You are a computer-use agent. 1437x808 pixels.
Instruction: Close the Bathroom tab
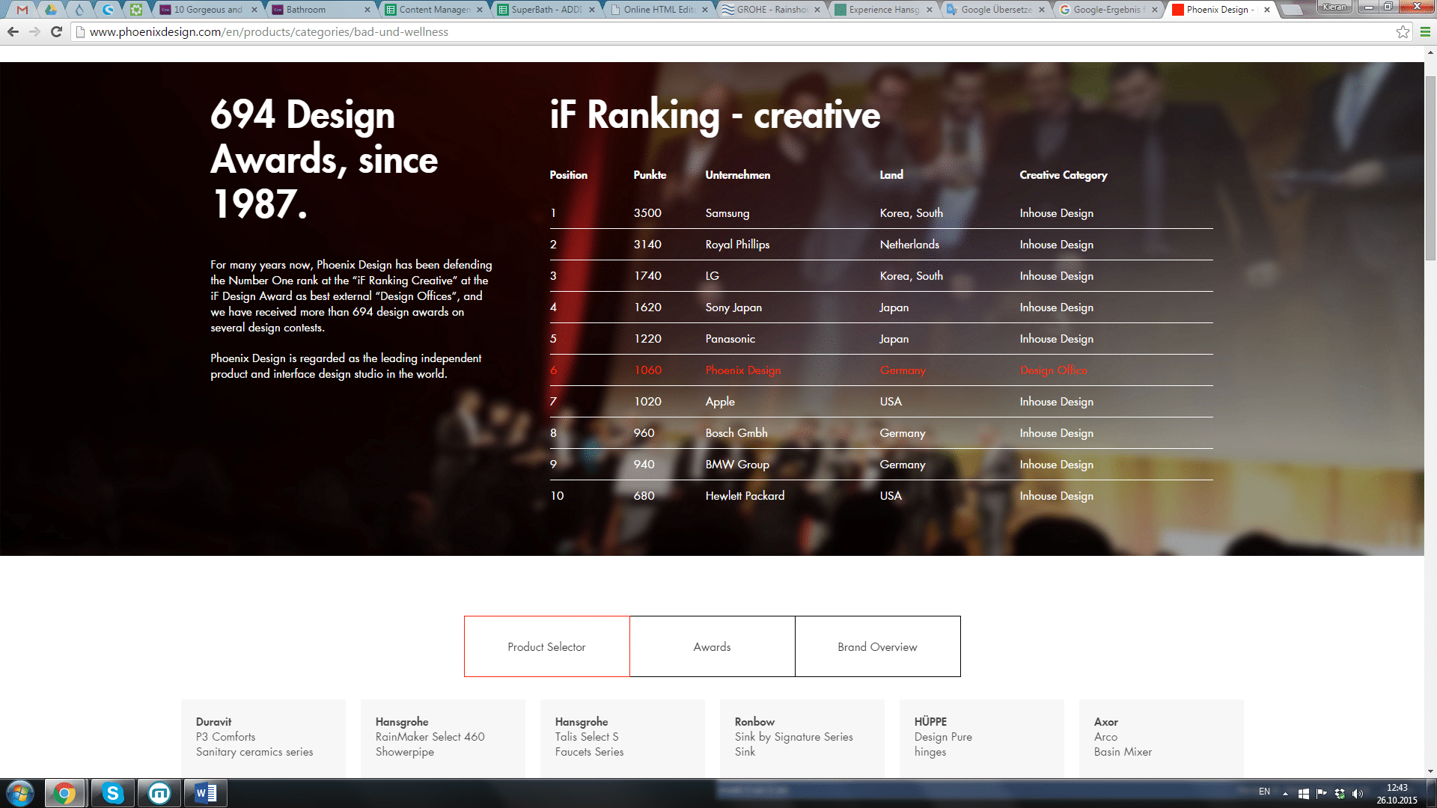[x=367, y=10]
